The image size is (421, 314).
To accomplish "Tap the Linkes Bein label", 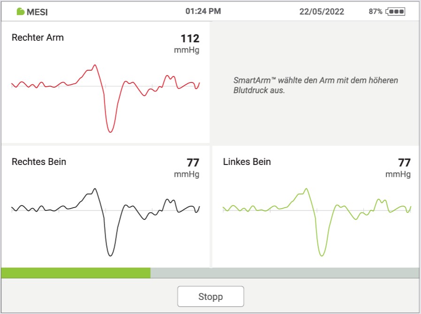I will [x=247, y=162].
